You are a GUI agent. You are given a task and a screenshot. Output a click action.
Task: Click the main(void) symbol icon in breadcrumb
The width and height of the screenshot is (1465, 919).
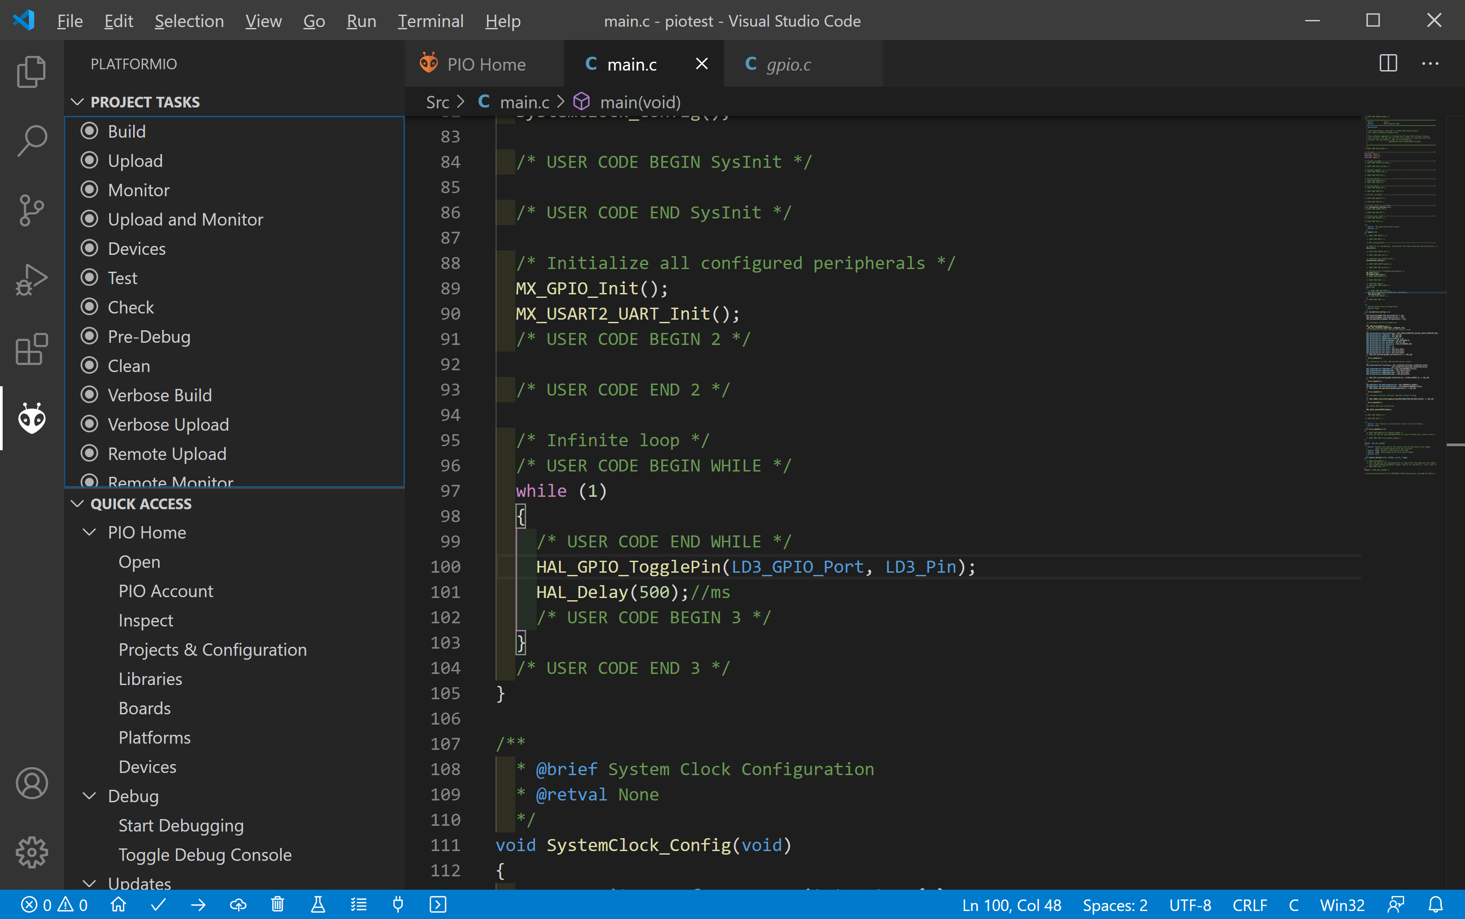click(582, 102)
